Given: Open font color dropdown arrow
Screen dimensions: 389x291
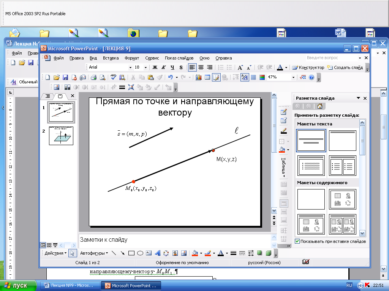Looking at the screenshot, I should (286, 67).
